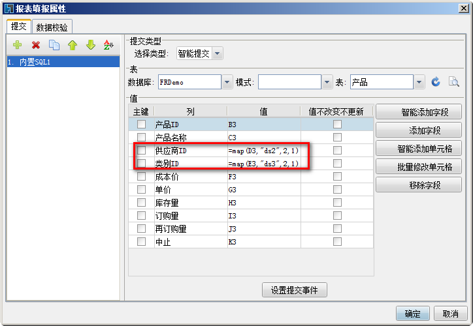The height and width of the screenshot is (326, 473).
Task: Click the 数据库 FRDemo input field
Action: click(189, 82)
